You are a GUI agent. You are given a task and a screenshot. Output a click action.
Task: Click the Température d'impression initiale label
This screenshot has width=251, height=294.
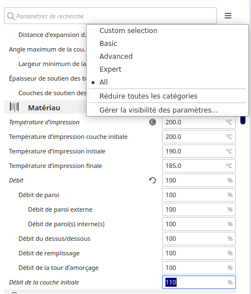point(57,151)
